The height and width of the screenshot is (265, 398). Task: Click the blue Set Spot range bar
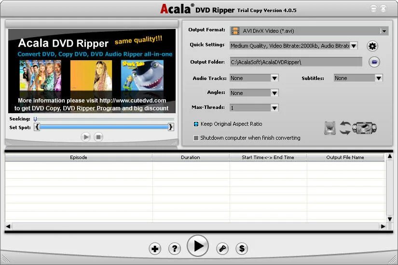point(104,127)
